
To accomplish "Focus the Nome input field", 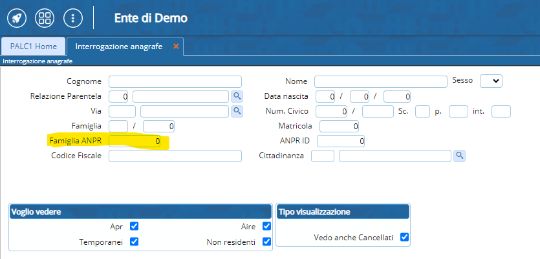I will click(x=380, y=81).
